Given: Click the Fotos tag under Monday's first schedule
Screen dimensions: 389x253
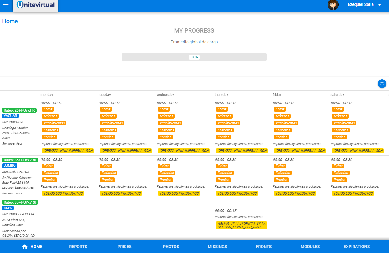Looking at the screenshot, I should 48,109.
